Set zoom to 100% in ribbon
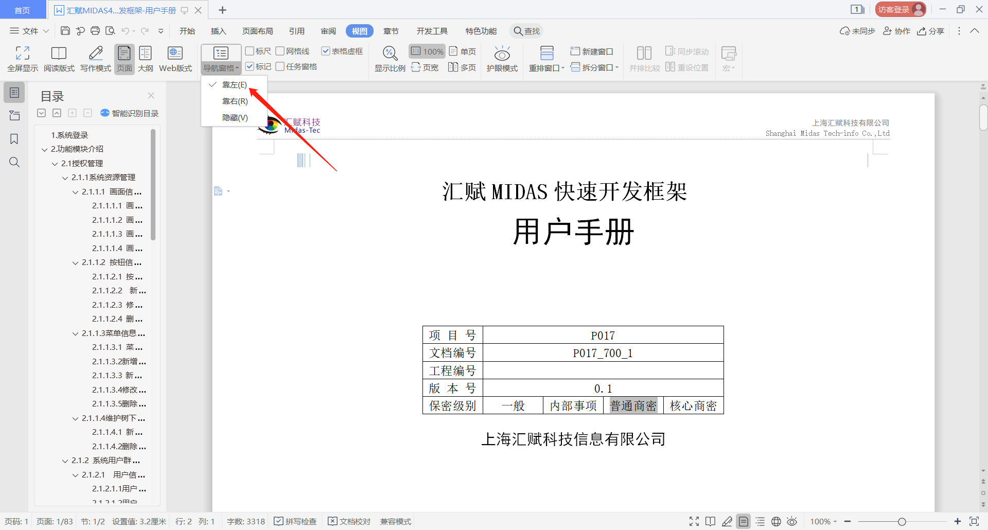 [428, 51]
